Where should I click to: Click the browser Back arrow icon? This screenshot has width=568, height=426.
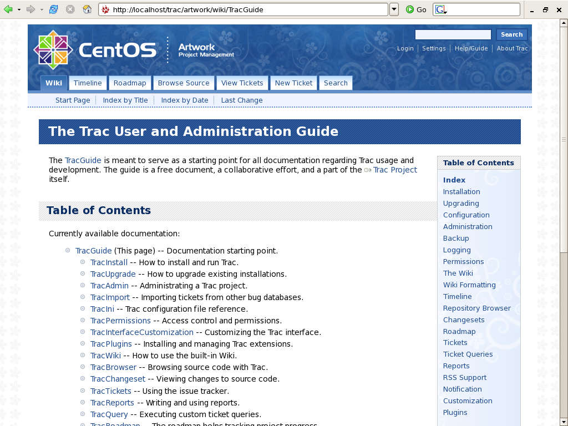[x=8, y=9]
